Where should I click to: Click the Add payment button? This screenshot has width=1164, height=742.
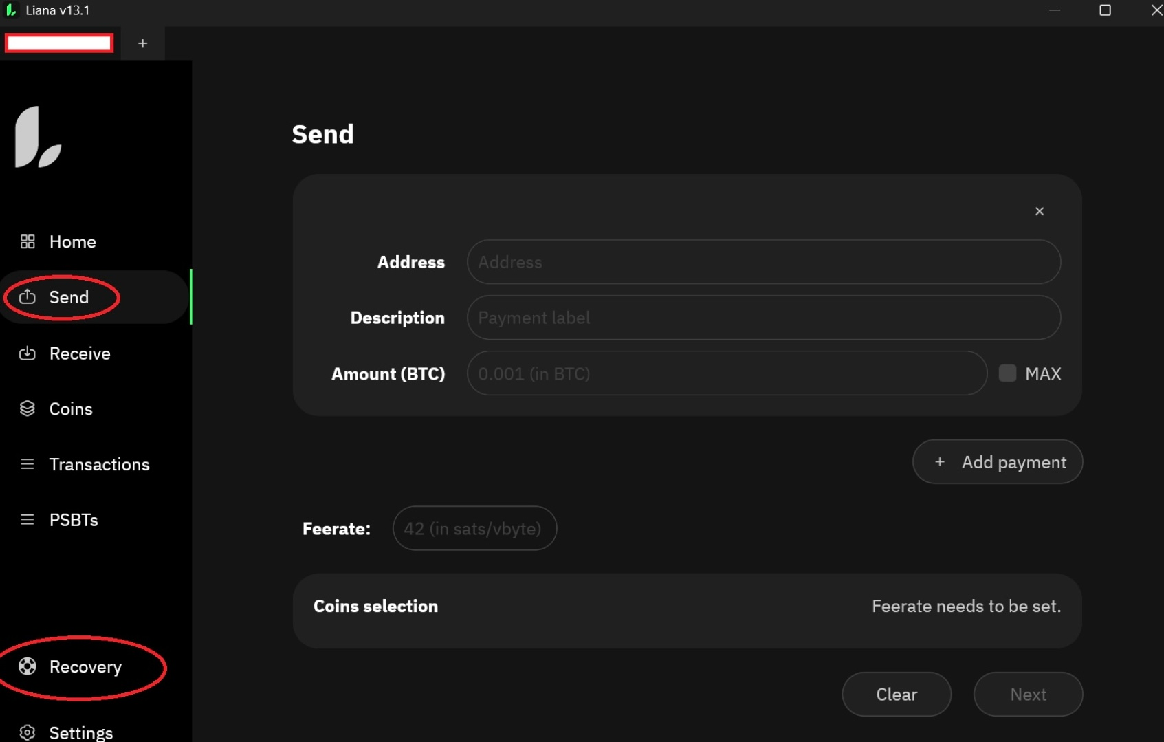click(x=997, y=462)
